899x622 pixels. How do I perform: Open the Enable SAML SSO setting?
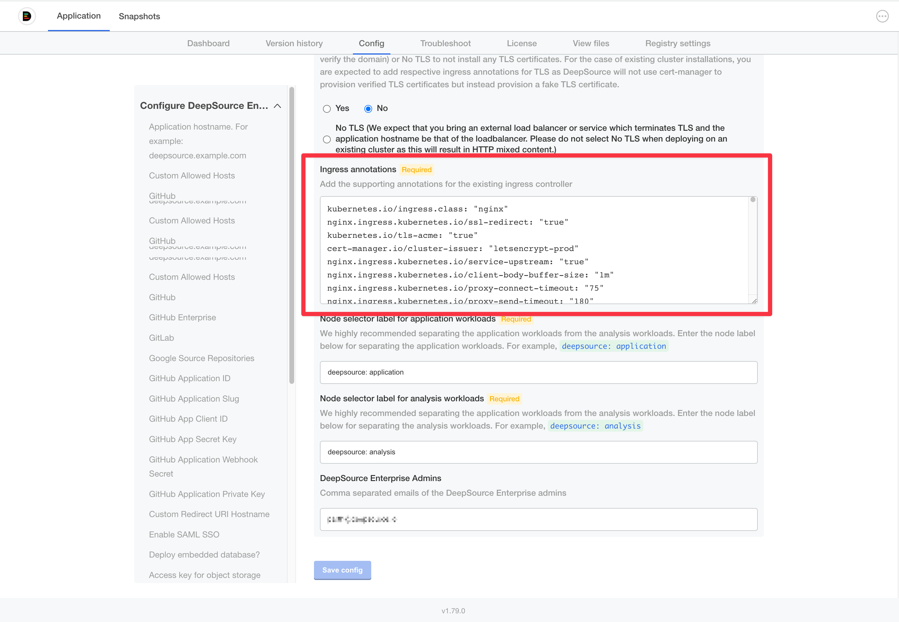(184, 534)
